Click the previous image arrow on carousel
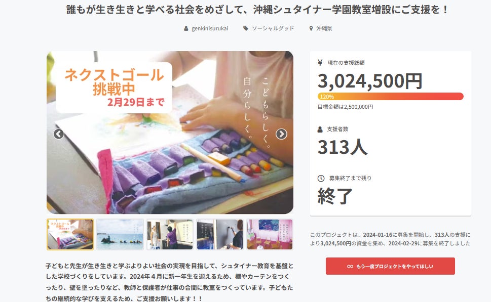491x302 pixels. [59, 134]
